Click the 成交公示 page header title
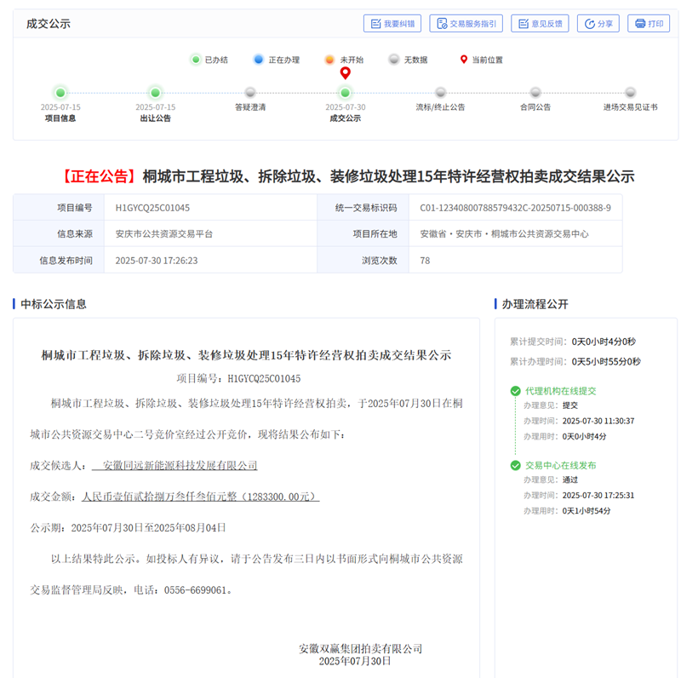 (x=49, y=24)
